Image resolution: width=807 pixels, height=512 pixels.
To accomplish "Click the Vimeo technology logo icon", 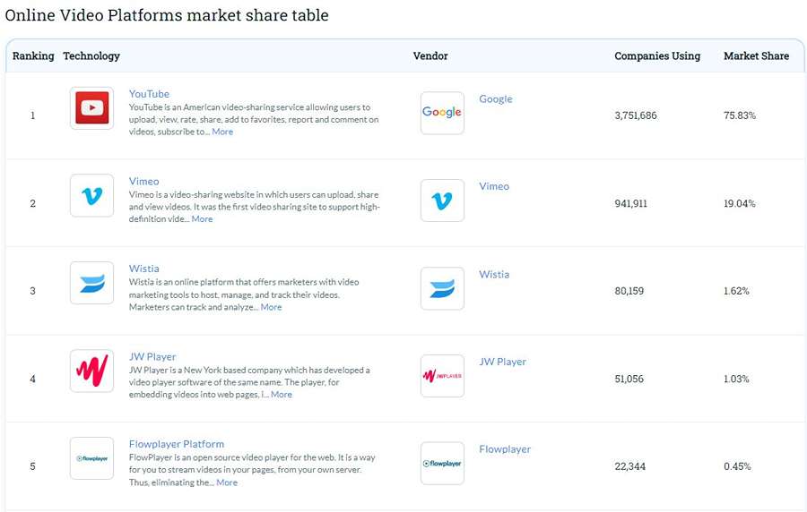I will click(91, 196).
